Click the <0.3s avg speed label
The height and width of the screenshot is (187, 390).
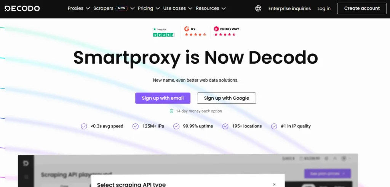point(107,126)
